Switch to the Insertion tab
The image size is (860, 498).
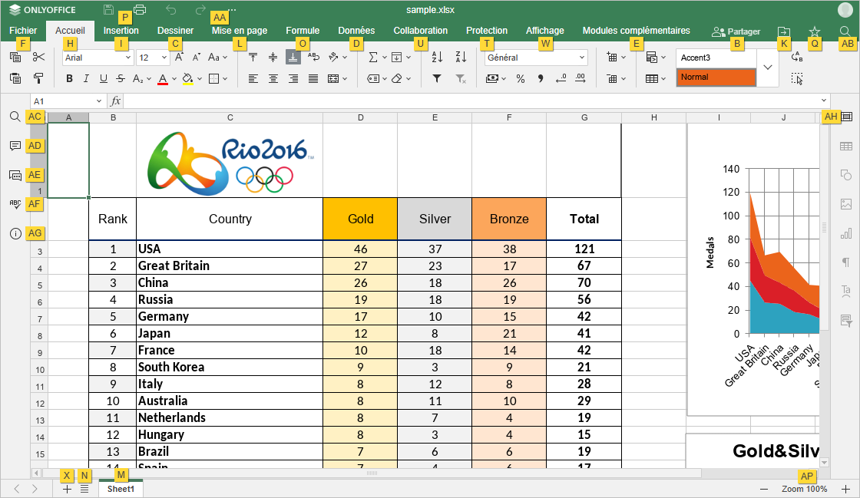pos(121,31)
